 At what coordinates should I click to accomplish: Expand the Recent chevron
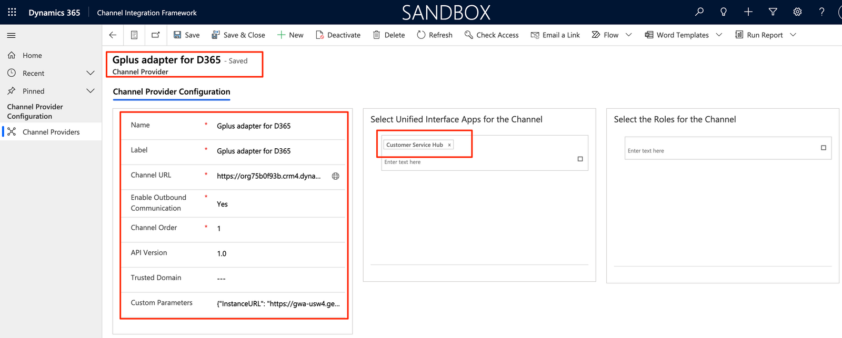point(91,73)
